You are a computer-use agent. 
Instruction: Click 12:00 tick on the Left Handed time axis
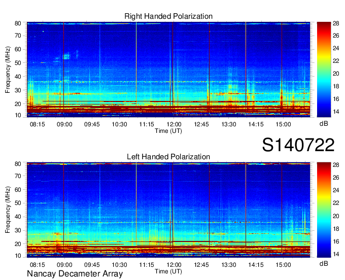click(174, 265)
